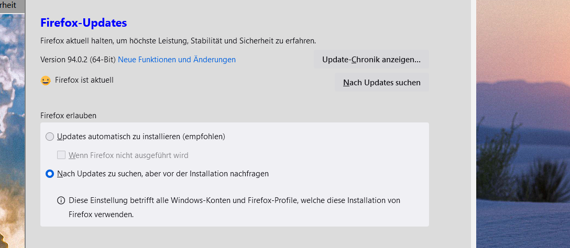Click the 'Firefox ist aktuell' status text
Screen dimensions: 570x248
pyautogui.click(x=84, y=80)
